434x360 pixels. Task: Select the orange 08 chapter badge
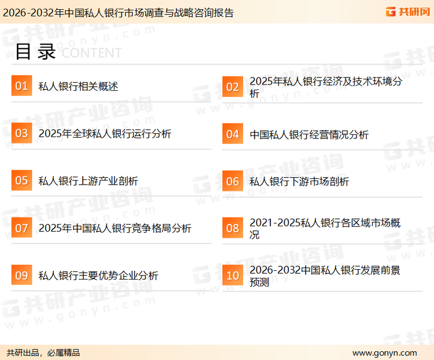[233, 228]
